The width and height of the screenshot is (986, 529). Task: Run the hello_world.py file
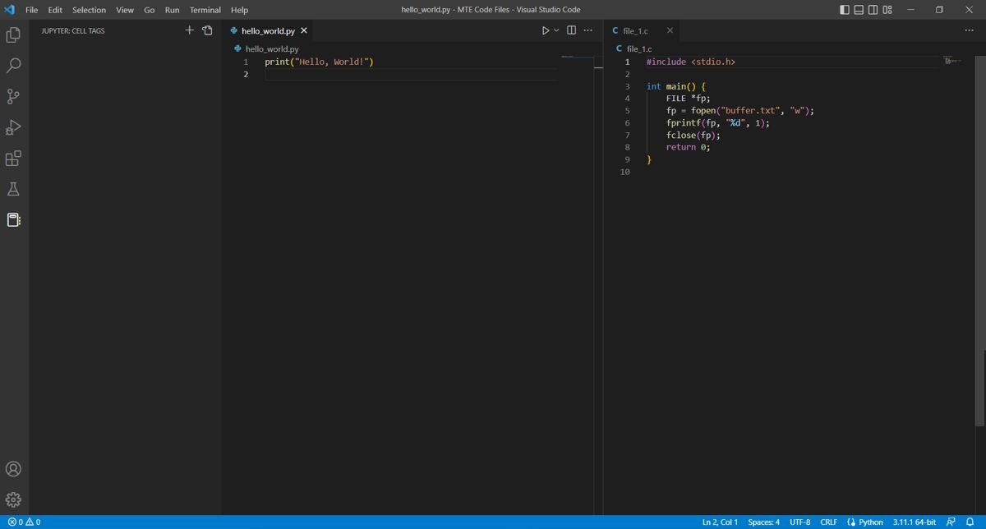(545, 30)
